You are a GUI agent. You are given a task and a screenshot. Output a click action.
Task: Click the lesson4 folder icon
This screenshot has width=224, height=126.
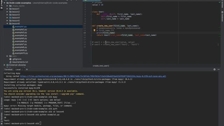coord(10,17)
